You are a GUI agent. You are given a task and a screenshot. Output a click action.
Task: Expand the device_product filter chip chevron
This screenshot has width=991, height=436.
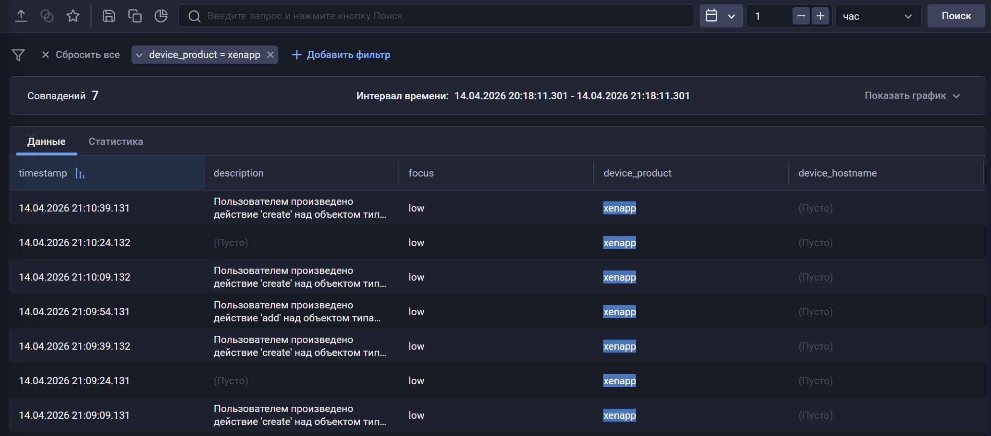(139, 55)
